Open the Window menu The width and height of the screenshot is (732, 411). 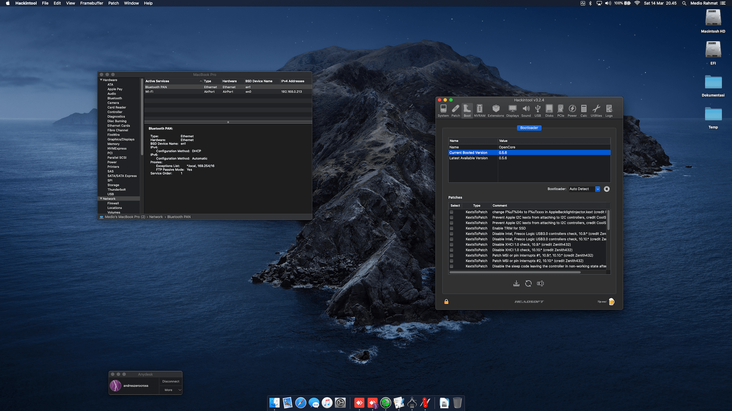(x=131, y=3)
